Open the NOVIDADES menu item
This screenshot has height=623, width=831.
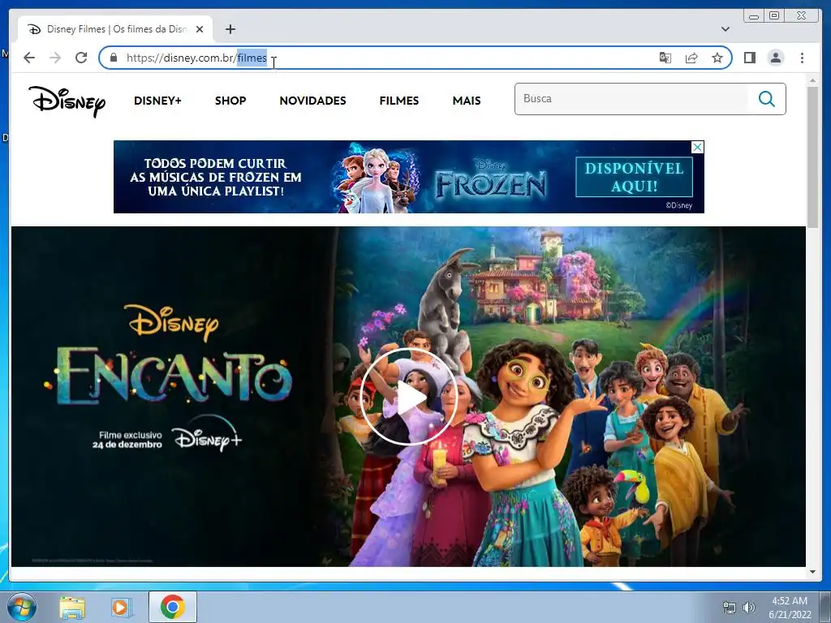pos(312,101)
